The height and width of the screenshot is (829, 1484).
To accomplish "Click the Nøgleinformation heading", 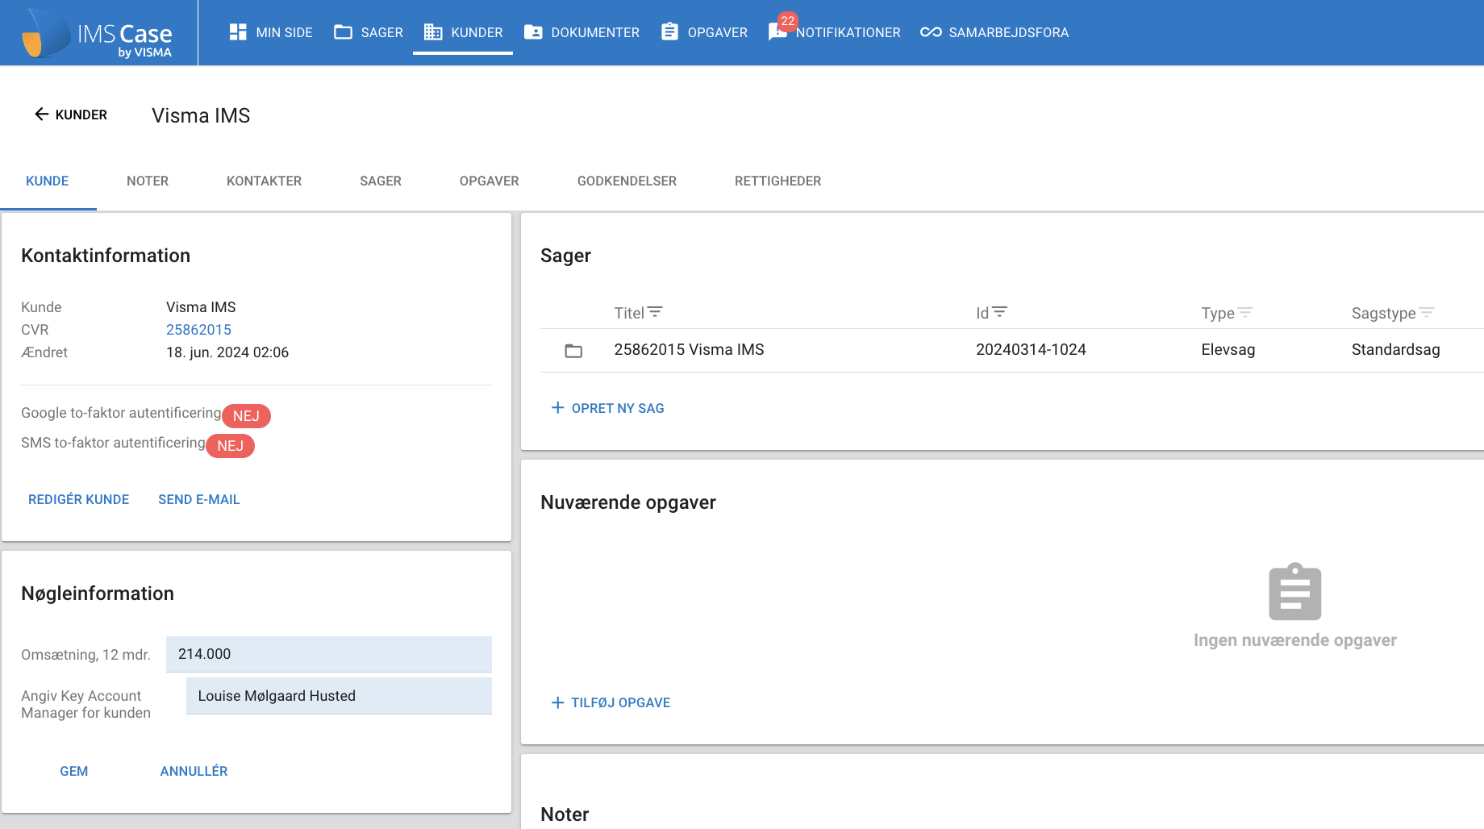I will tap(98, 594).
